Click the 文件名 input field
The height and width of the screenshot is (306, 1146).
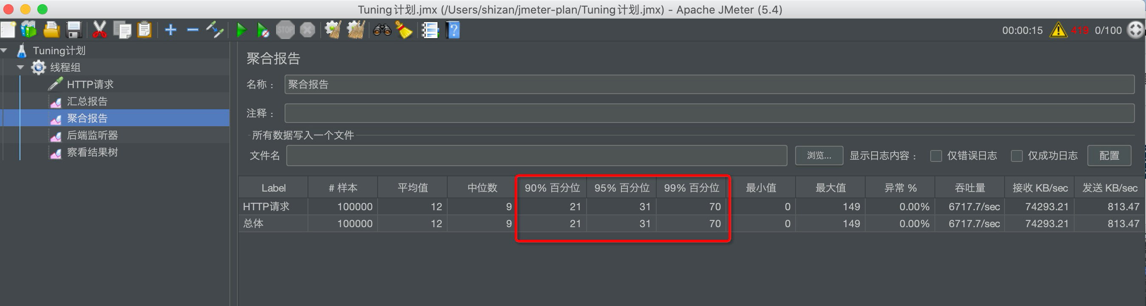(x=536, y=156)
